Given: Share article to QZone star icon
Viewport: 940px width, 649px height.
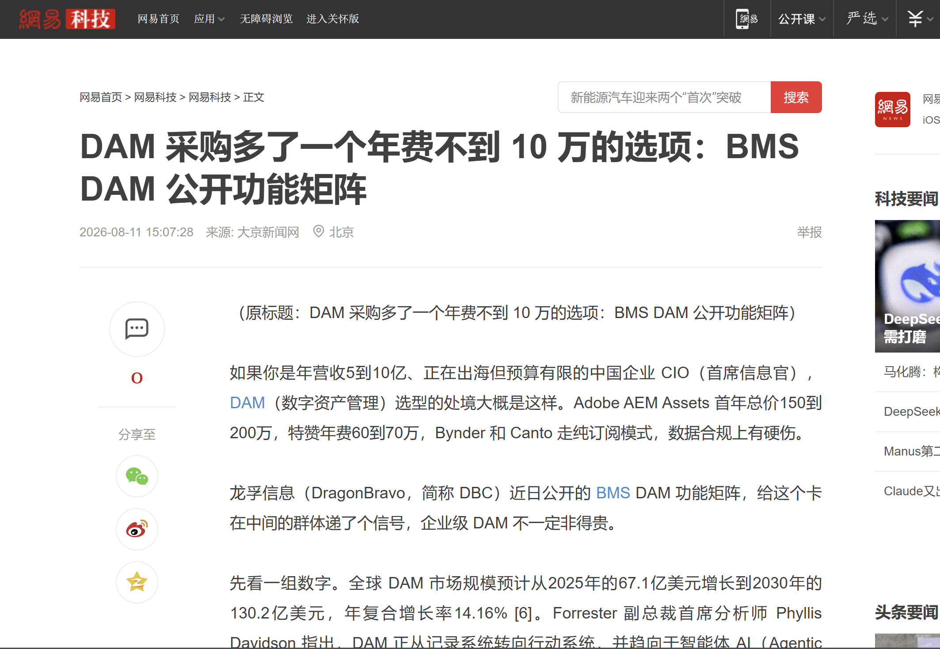Looking at the screenshot, I should (x=137, y=582).
